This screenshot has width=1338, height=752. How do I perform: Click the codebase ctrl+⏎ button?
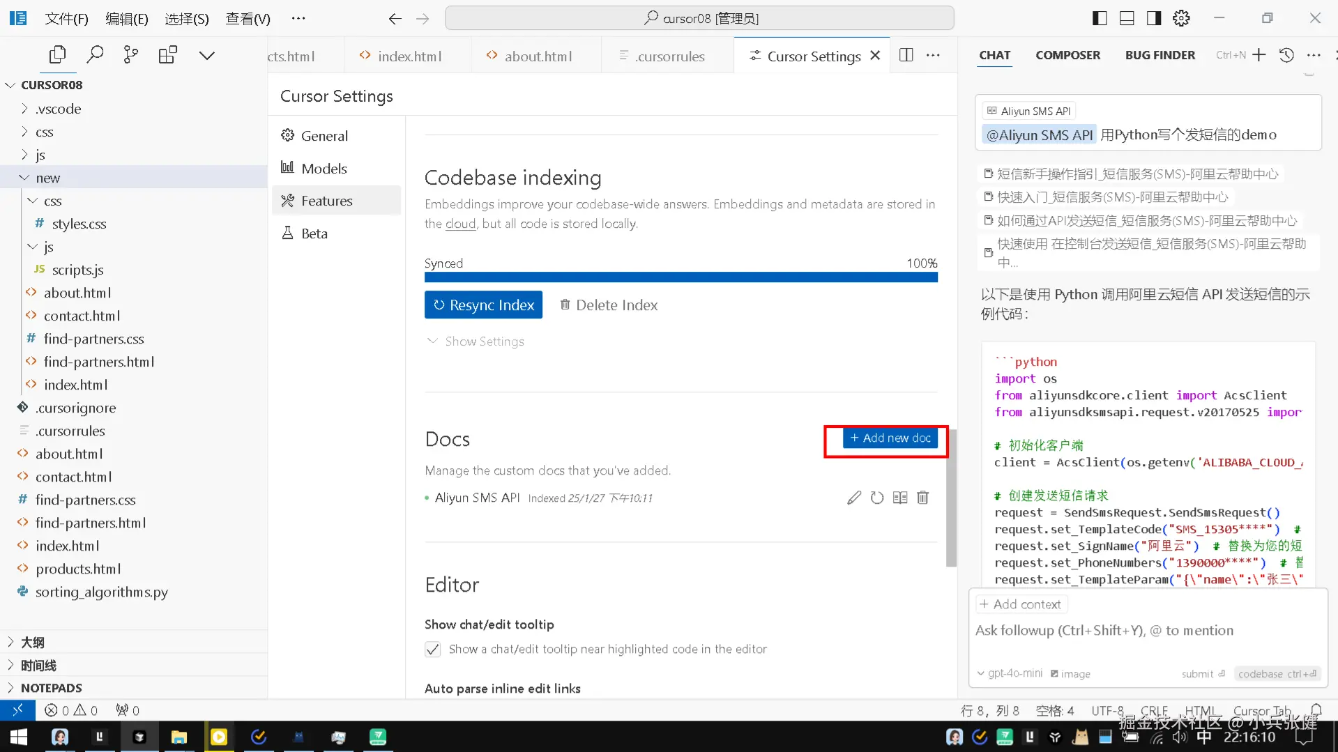(x=1277, y=674)
